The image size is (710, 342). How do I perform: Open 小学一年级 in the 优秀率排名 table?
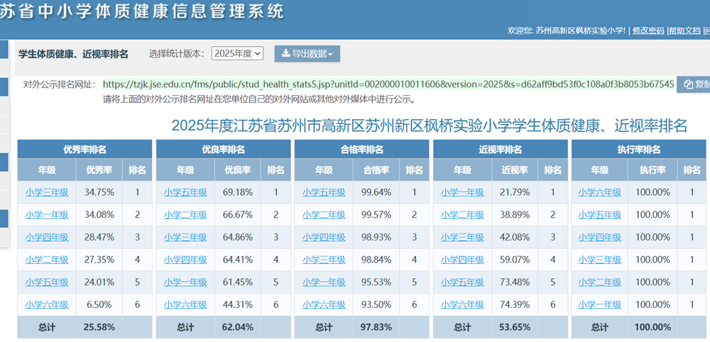coord(47,215)
